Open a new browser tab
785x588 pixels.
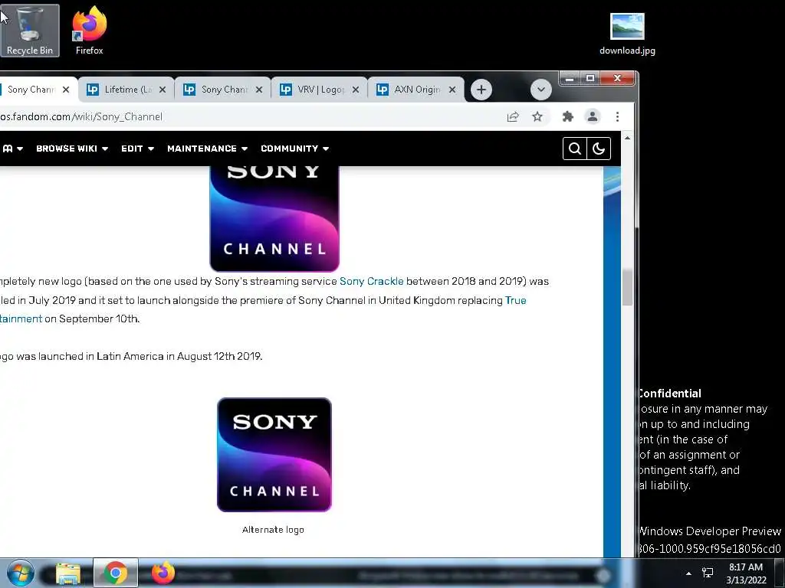tap(481, 90)
